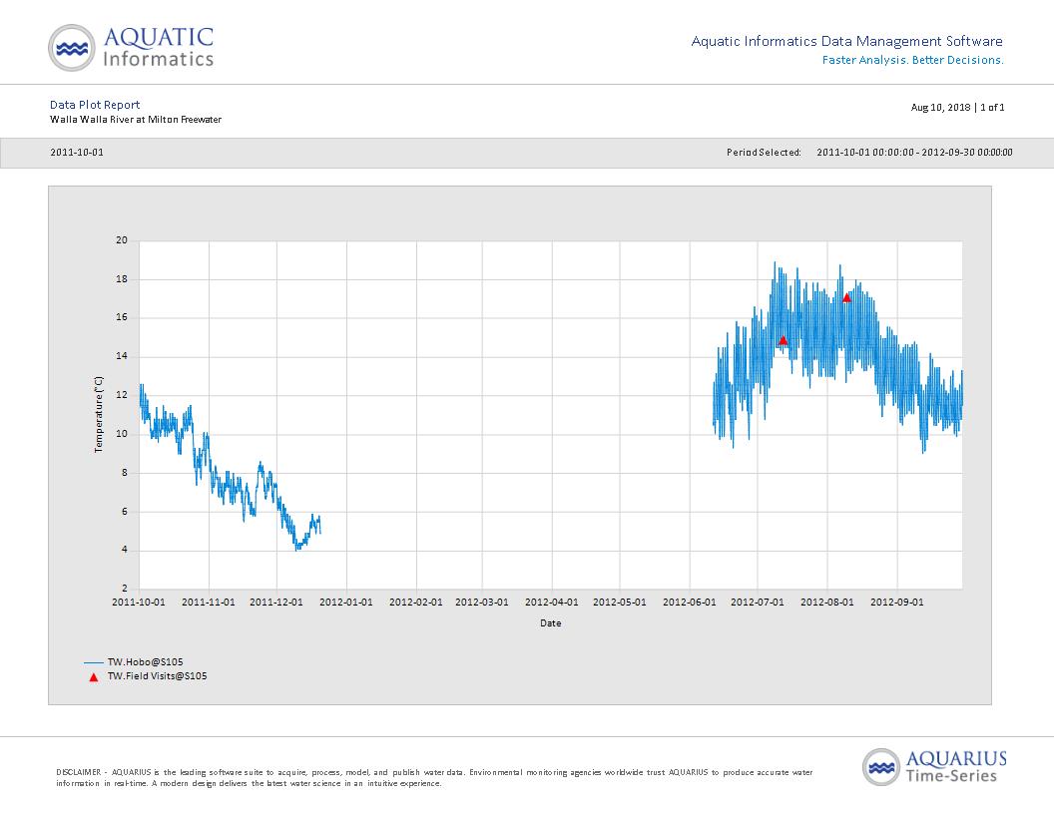This screenshot has height=814, width=1054.
Task: Select the TW.Hobo@S105 legend label
Action: [x=145, y=662]
